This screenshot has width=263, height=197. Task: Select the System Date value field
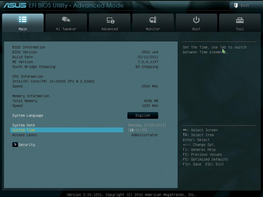(x=147, y=125)
